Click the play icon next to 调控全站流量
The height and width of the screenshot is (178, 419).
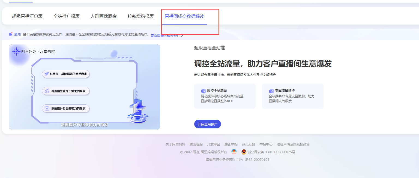point(203,91)
